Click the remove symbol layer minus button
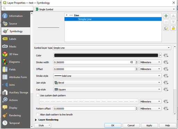Image resolution: width=178 pixels, height=129 pixels. [166, 22]
